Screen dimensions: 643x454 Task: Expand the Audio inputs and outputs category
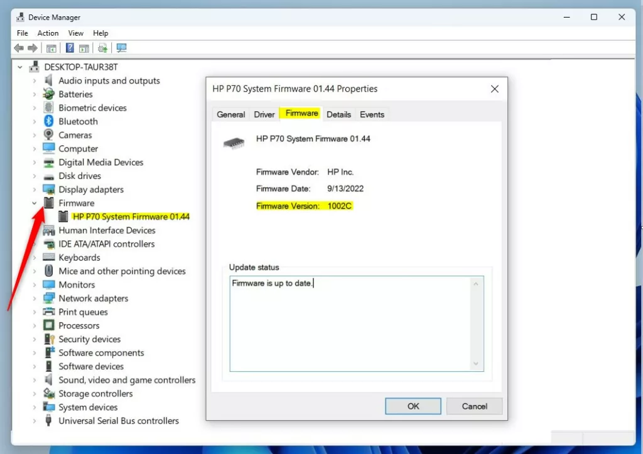(x=35, y=81)
